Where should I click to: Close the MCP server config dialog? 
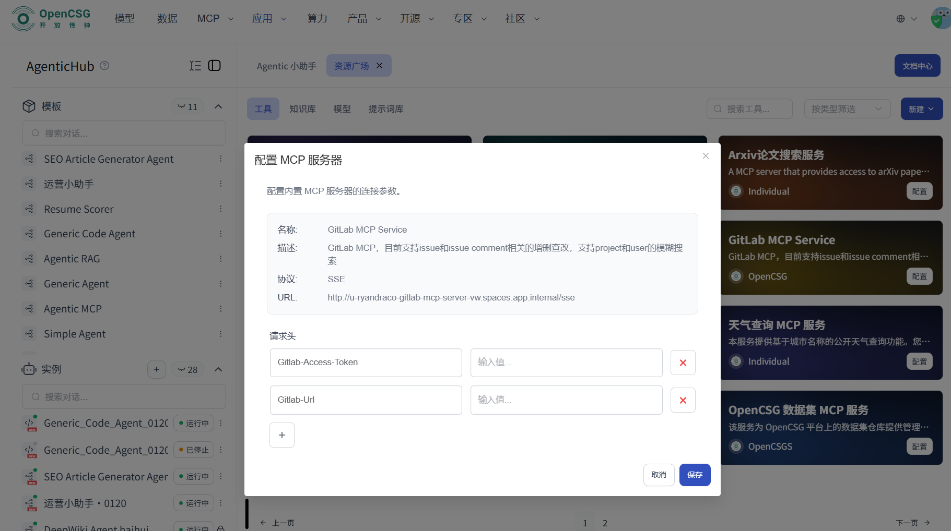coord(706,156)
